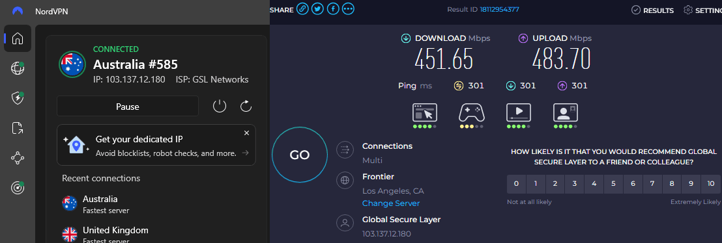Pause the VPN connection
The image size is (722, 243).
point(128,107)
